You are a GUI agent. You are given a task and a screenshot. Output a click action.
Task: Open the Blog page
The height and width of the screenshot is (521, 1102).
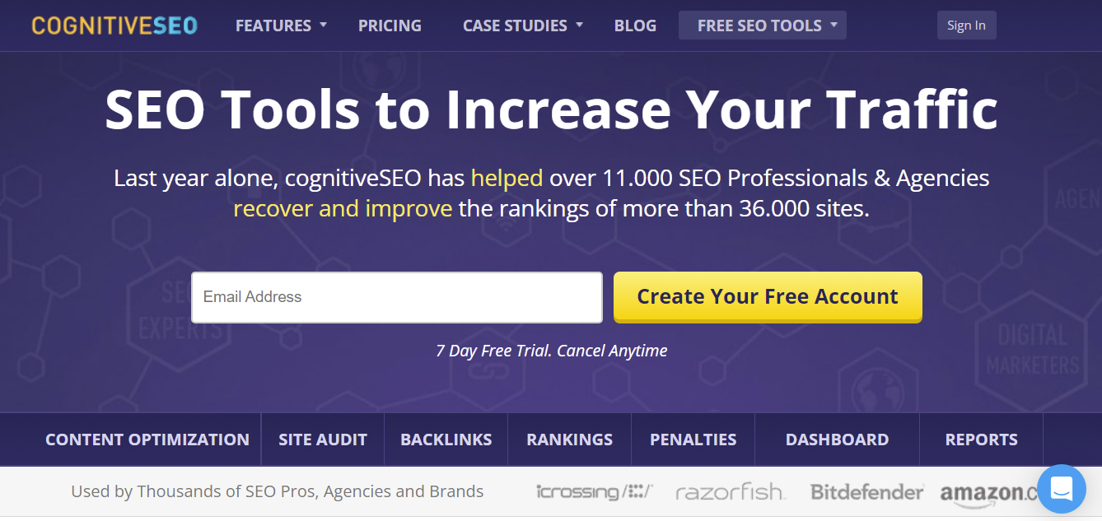tap(635, 25)
